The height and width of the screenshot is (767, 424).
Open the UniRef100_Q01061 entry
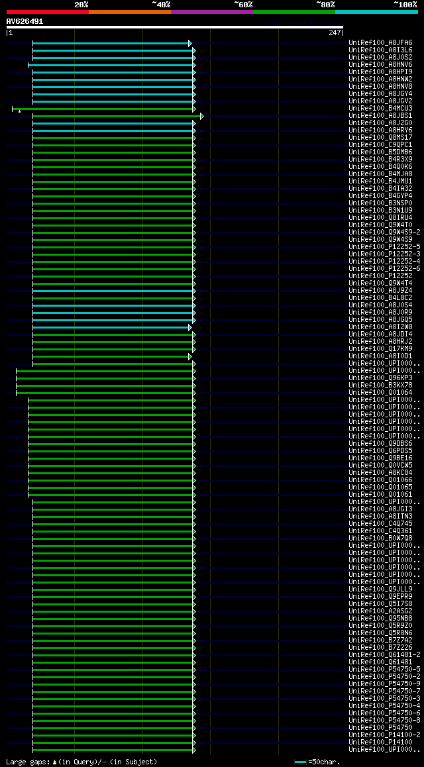point(380,494)
